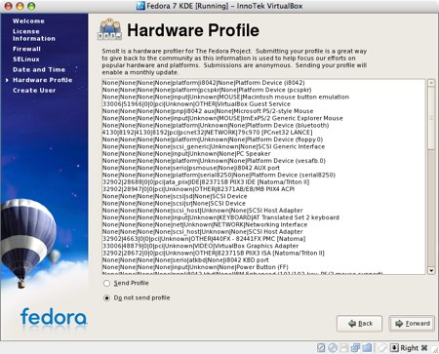Click the Fedora logo in sidebar
Viewport: 439px width, 354px height.
coord(54,317)
